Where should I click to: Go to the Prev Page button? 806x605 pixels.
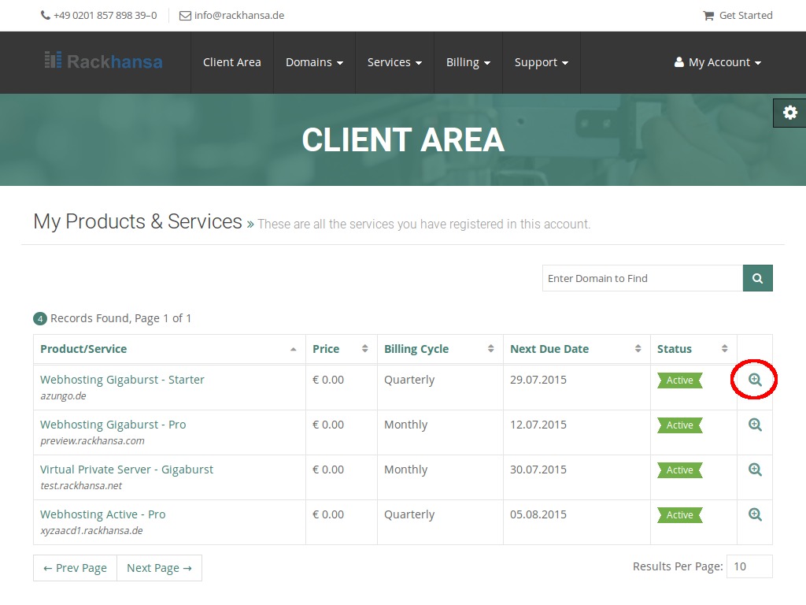(75, 568)
